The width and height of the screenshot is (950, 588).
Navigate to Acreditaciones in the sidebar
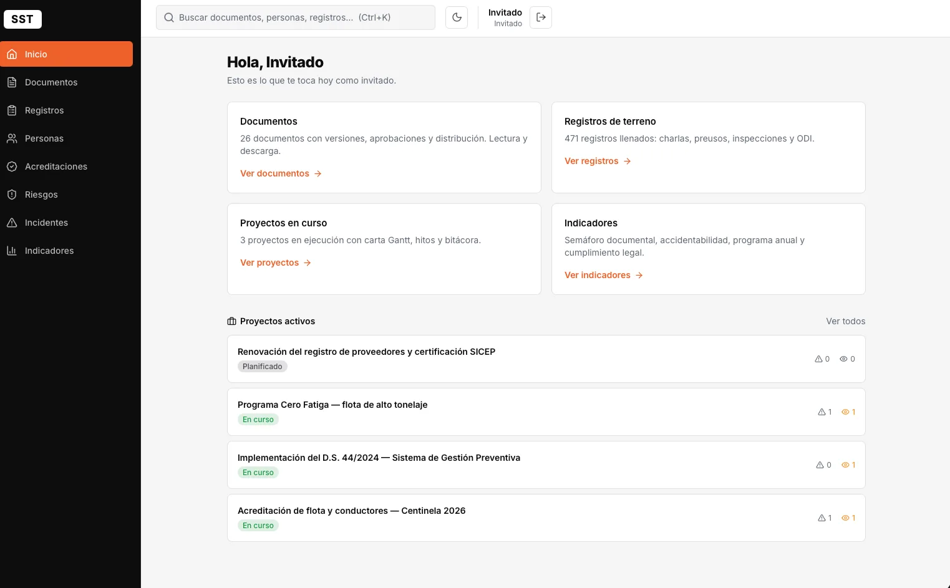click(67, 166)
